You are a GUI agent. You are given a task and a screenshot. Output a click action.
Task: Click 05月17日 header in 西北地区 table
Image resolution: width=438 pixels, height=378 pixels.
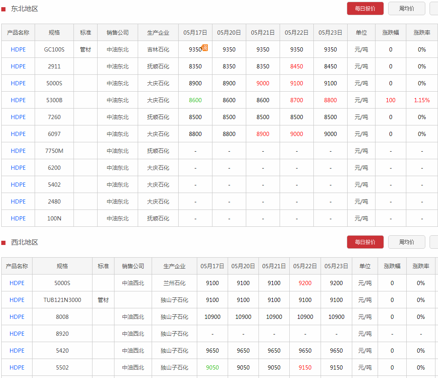212,266
